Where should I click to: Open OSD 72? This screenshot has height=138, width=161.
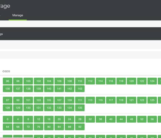(x=28, y=127)
